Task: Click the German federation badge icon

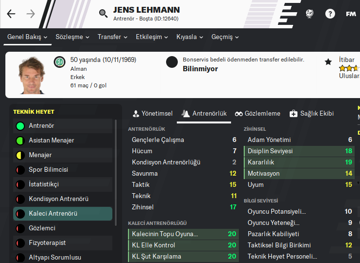Action: (x=59, y=61)
